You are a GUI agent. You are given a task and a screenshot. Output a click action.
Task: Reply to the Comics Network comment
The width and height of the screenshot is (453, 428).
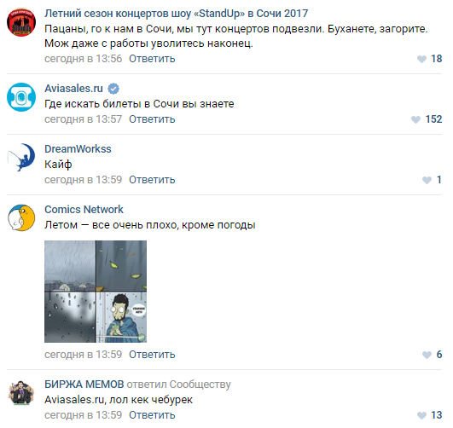152,355
